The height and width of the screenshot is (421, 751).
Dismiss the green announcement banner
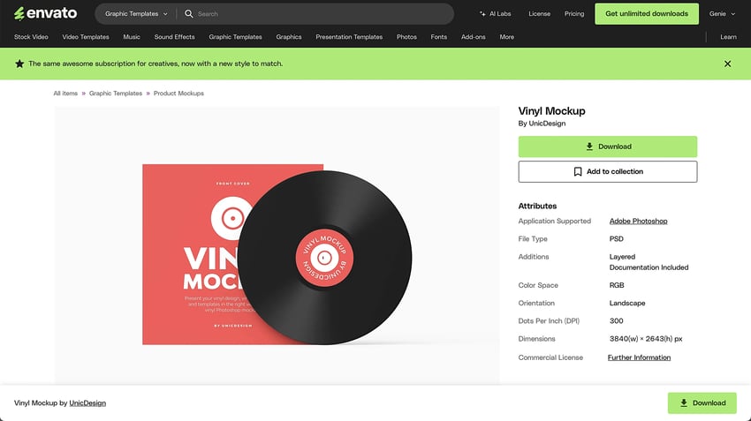pos(727,64)
